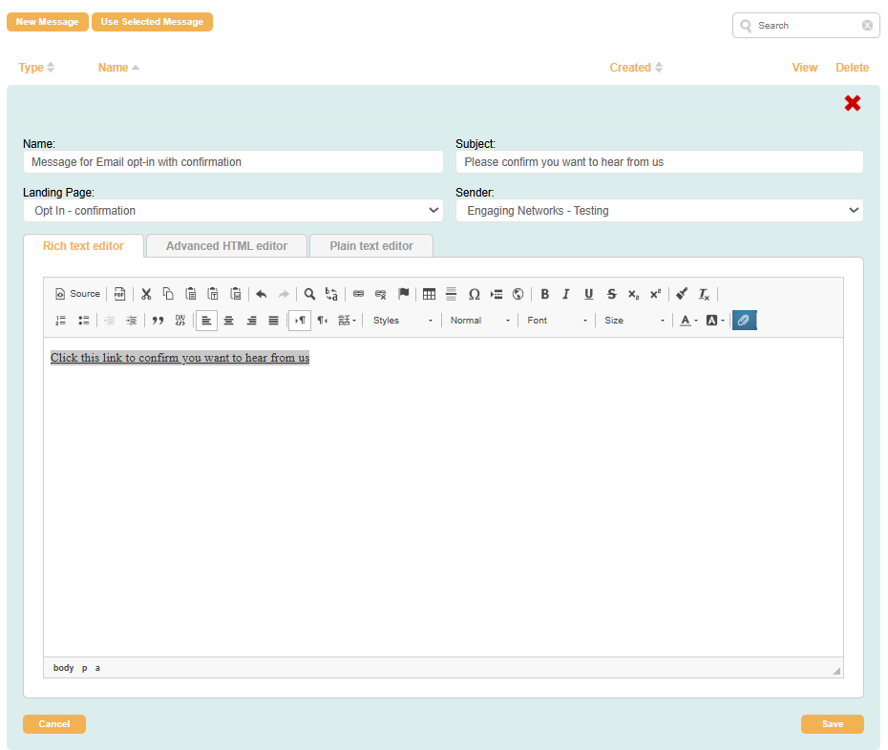Screen dimensions: 888x750
Task: Click the Insert link icon
Action: pyautogui.click(x=358, y=294)
